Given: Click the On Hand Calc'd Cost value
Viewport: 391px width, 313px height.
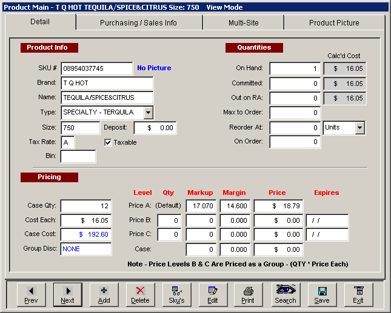Looking at the screenshot, I should (345, 68).
